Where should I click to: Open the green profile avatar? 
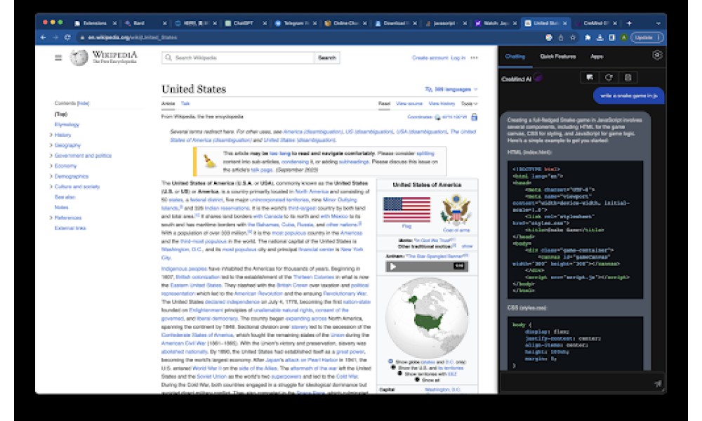(623, 38)
